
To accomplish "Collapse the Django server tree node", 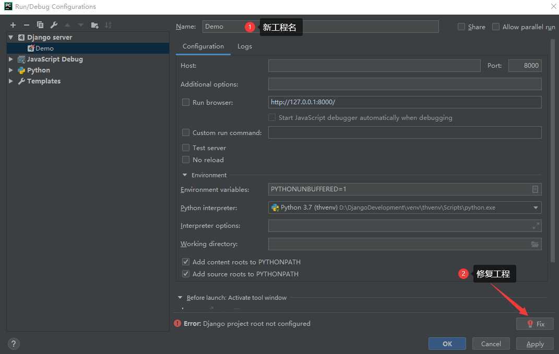I will click(x=10, y=38).
